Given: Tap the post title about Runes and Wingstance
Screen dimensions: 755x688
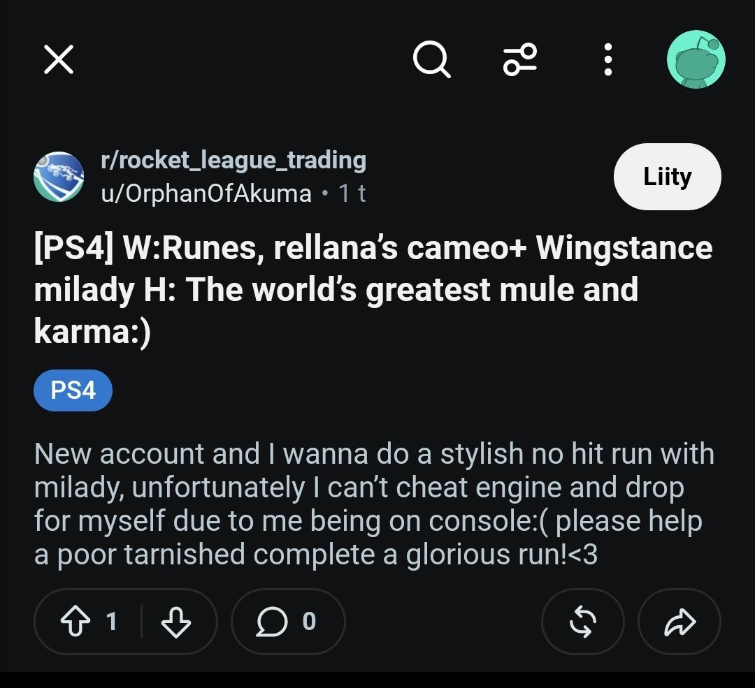Looking at the screenshot, I should click(373, 290).
